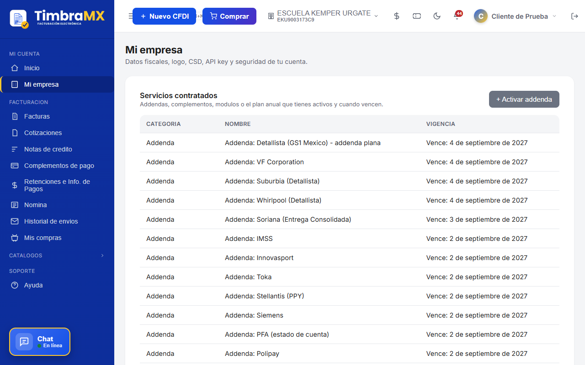
Task: Click the TimbraMX logo icon
Action: point(19,18)
